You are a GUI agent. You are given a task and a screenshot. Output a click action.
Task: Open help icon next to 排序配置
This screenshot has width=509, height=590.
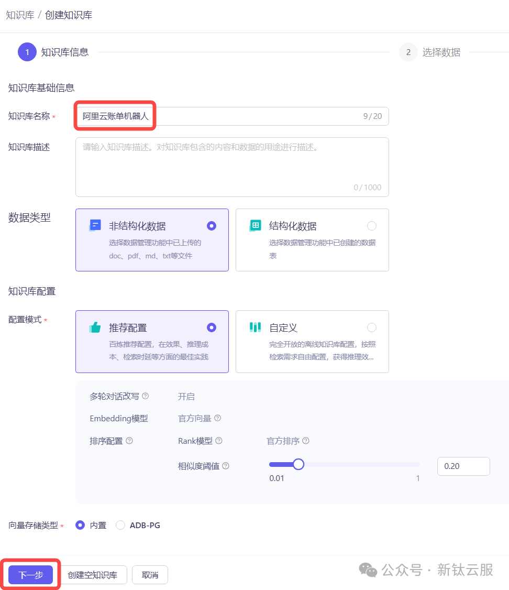pyautogui.click(x=129, y=441)
